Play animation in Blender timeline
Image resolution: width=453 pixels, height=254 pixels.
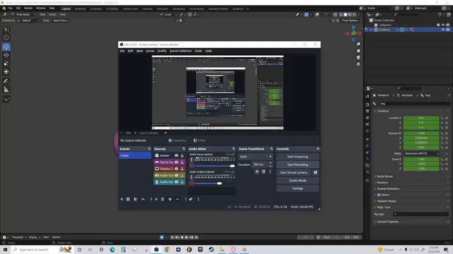point(186,237)
